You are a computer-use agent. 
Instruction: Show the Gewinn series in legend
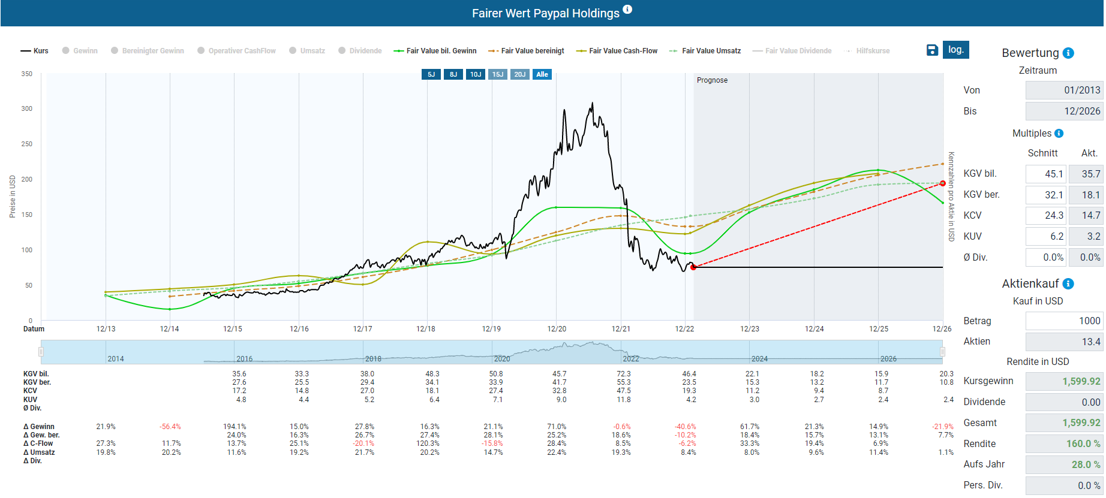coord(80,51)
